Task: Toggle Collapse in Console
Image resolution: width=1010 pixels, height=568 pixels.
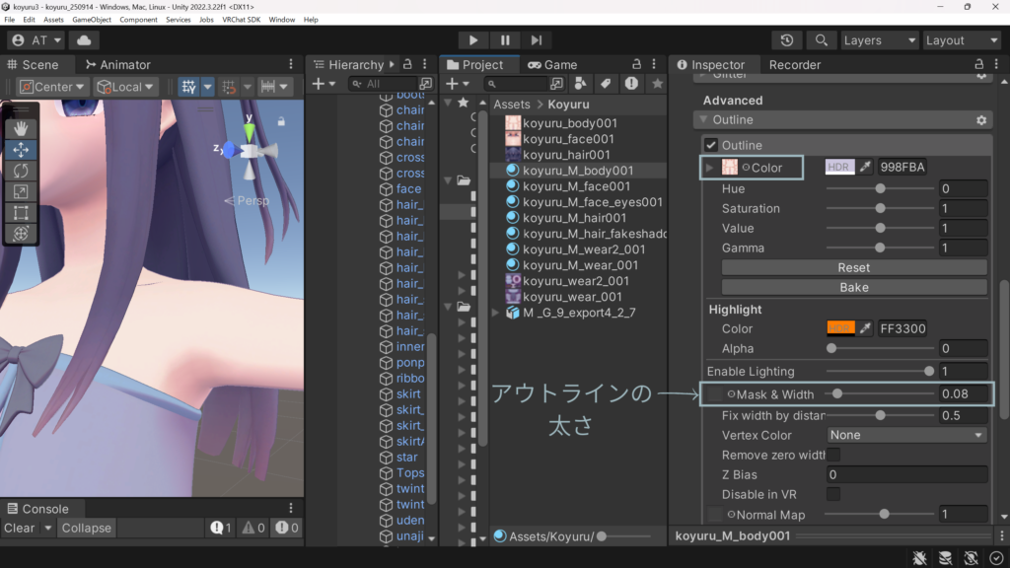Action: tap(87, 529)
